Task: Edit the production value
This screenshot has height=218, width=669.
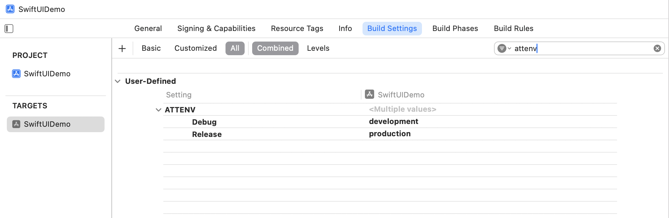Action: point(390,134)
